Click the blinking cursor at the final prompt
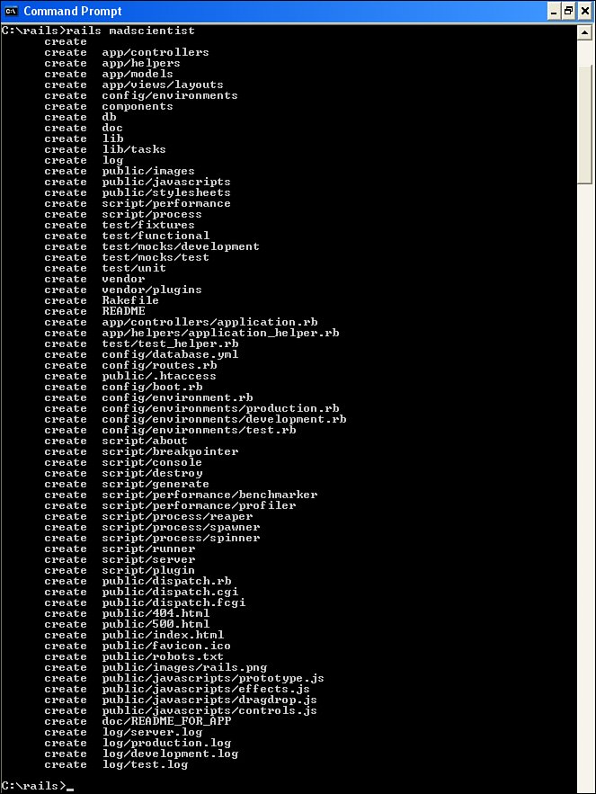The height and width of the screenshot is (794, 596). (70, 789)
